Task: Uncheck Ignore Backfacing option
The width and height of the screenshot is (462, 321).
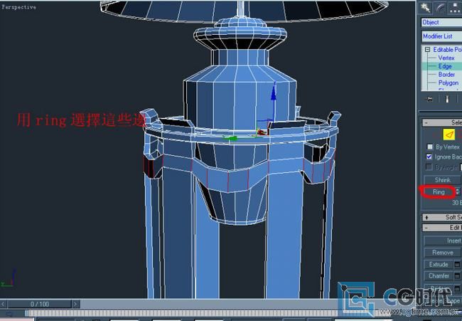Action: coord(429,157)
